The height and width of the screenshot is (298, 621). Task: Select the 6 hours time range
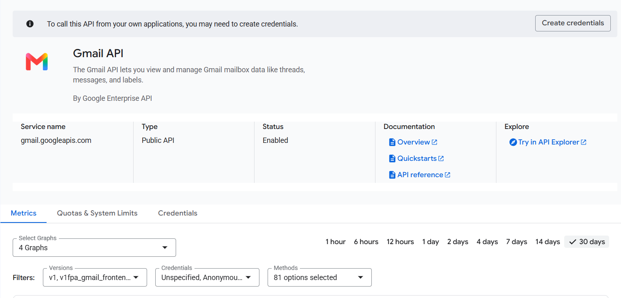tap(366, 242)
